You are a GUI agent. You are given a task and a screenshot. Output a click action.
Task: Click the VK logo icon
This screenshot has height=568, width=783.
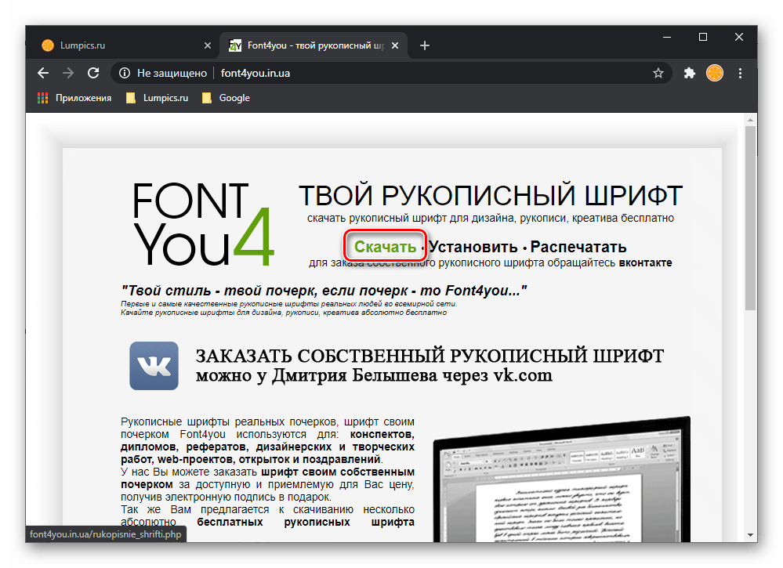click(x=154, y=366)
